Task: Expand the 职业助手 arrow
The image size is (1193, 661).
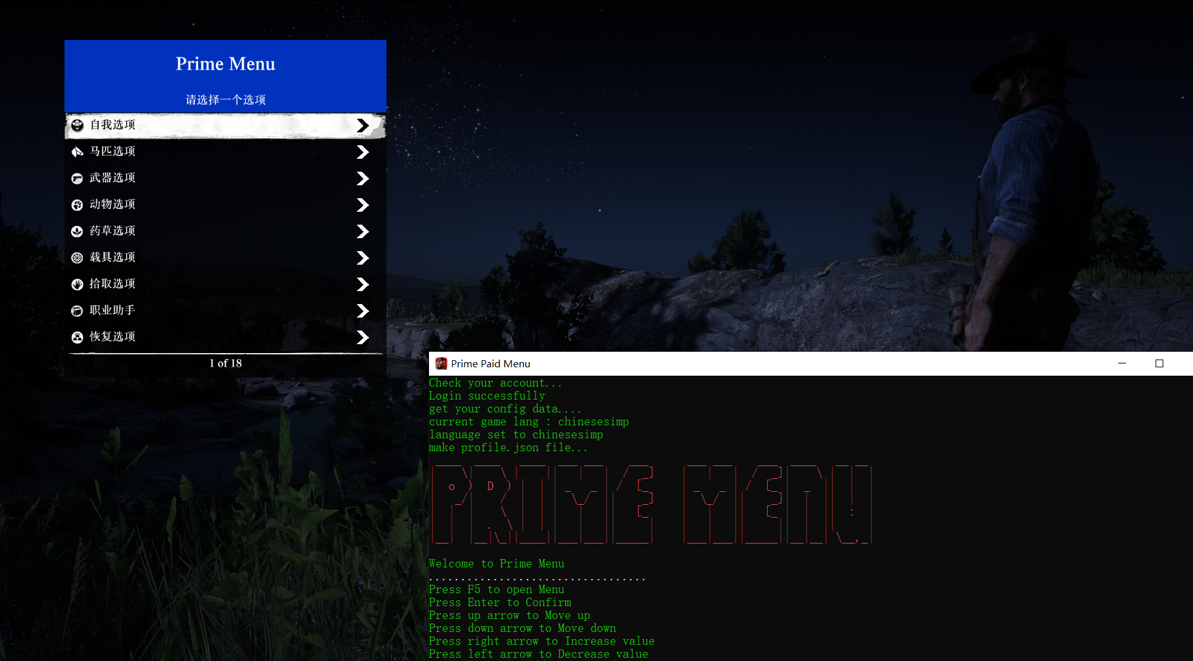Action: (x=363, y=310)
